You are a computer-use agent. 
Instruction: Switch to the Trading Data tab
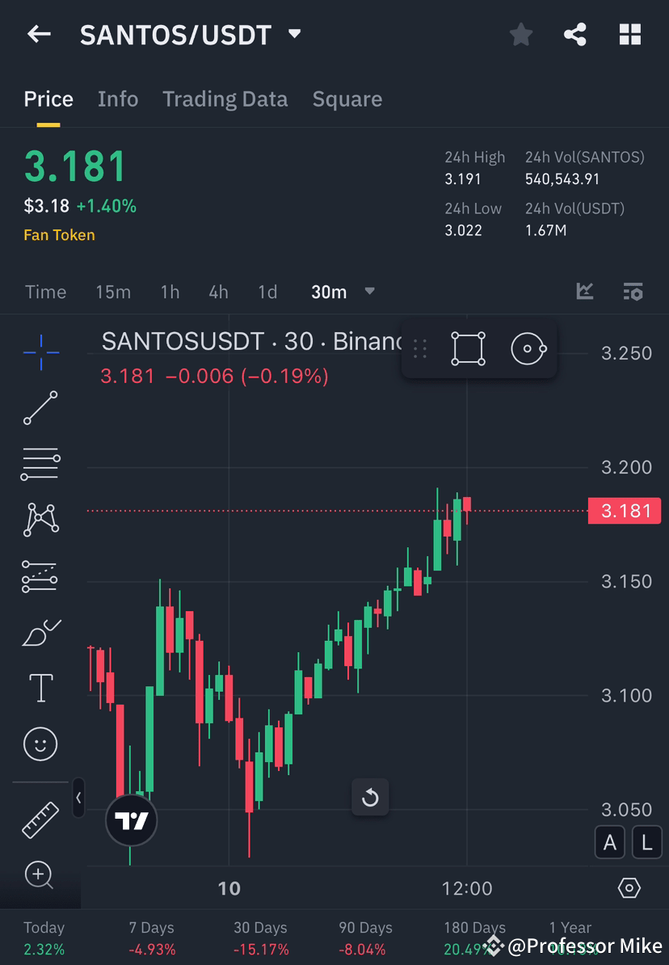click(x=225, y=99)
